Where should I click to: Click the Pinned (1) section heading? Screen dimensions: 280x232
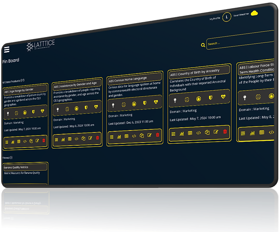click(7, 158)
